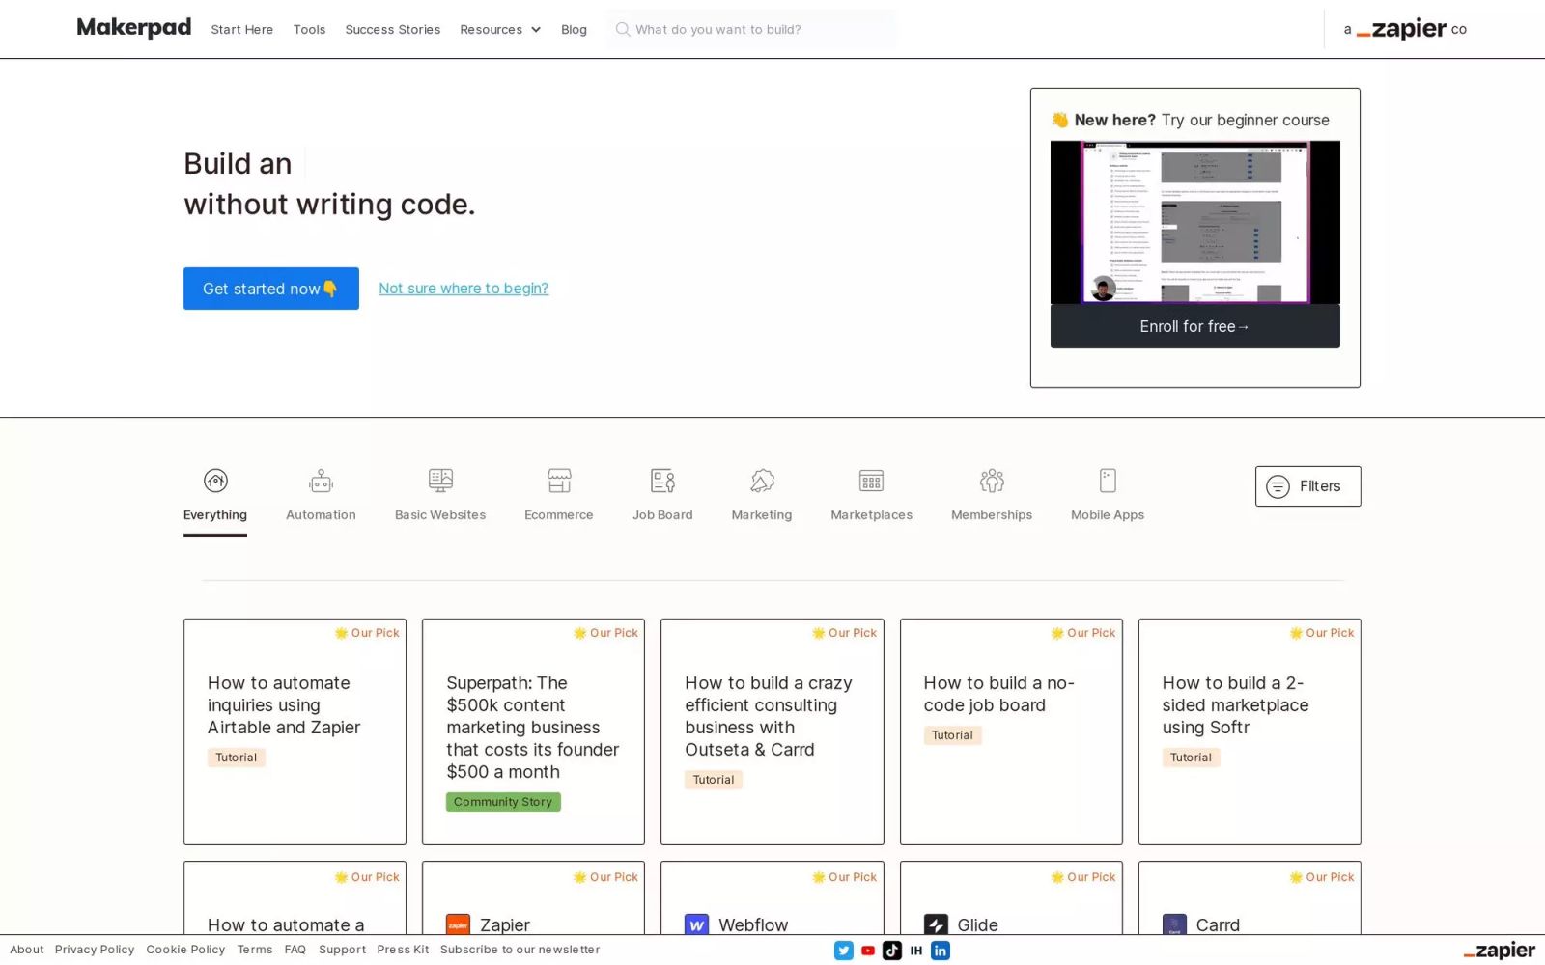
Task: Open the Support footer link
Action: (x=343, y=950)
